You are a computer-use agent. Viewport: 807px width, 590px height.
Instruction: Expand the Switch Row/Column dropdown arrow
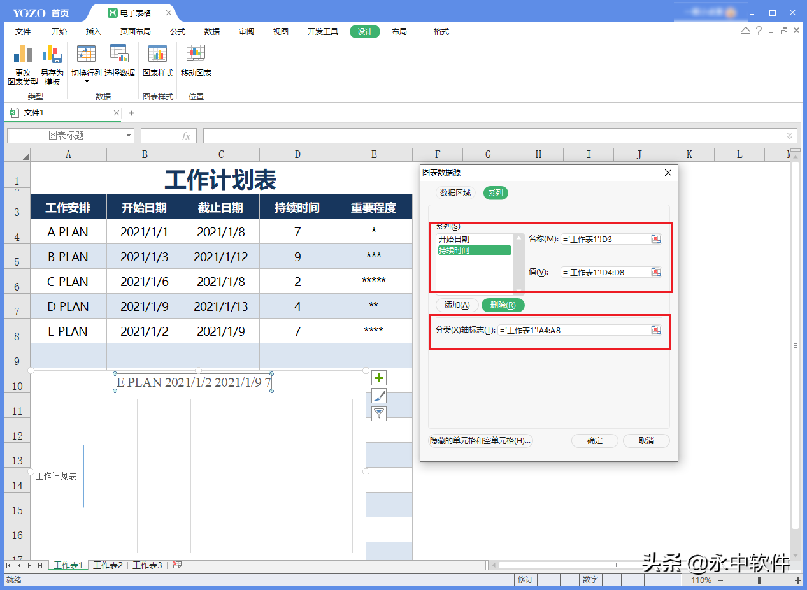[87, 82]
